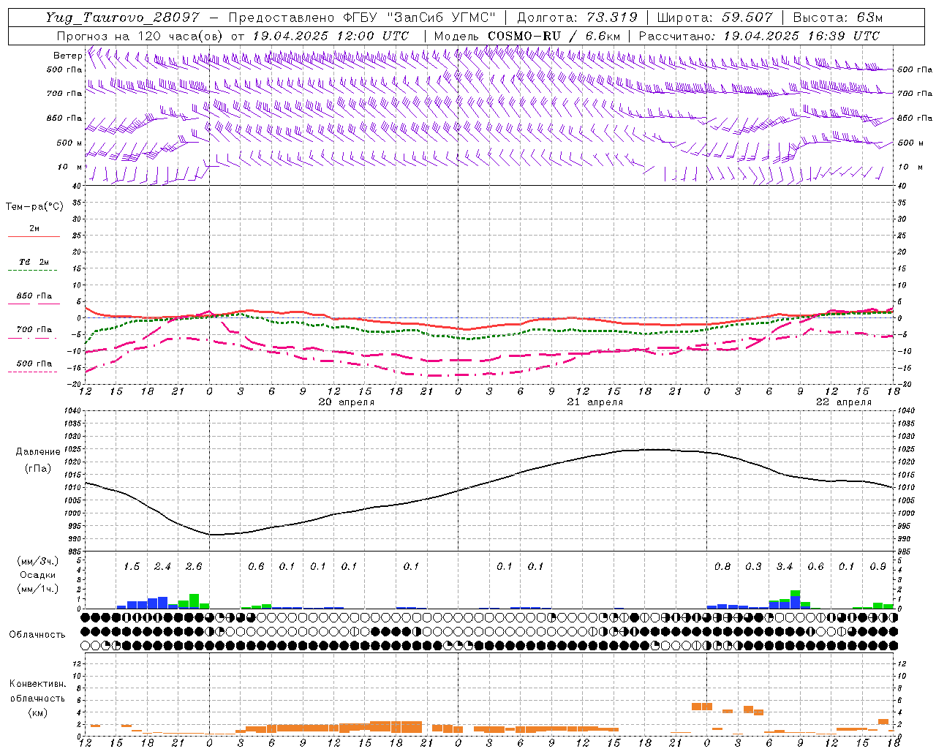
Task: Click the 'Давление' pressure panel label
Action: (37, 452)
